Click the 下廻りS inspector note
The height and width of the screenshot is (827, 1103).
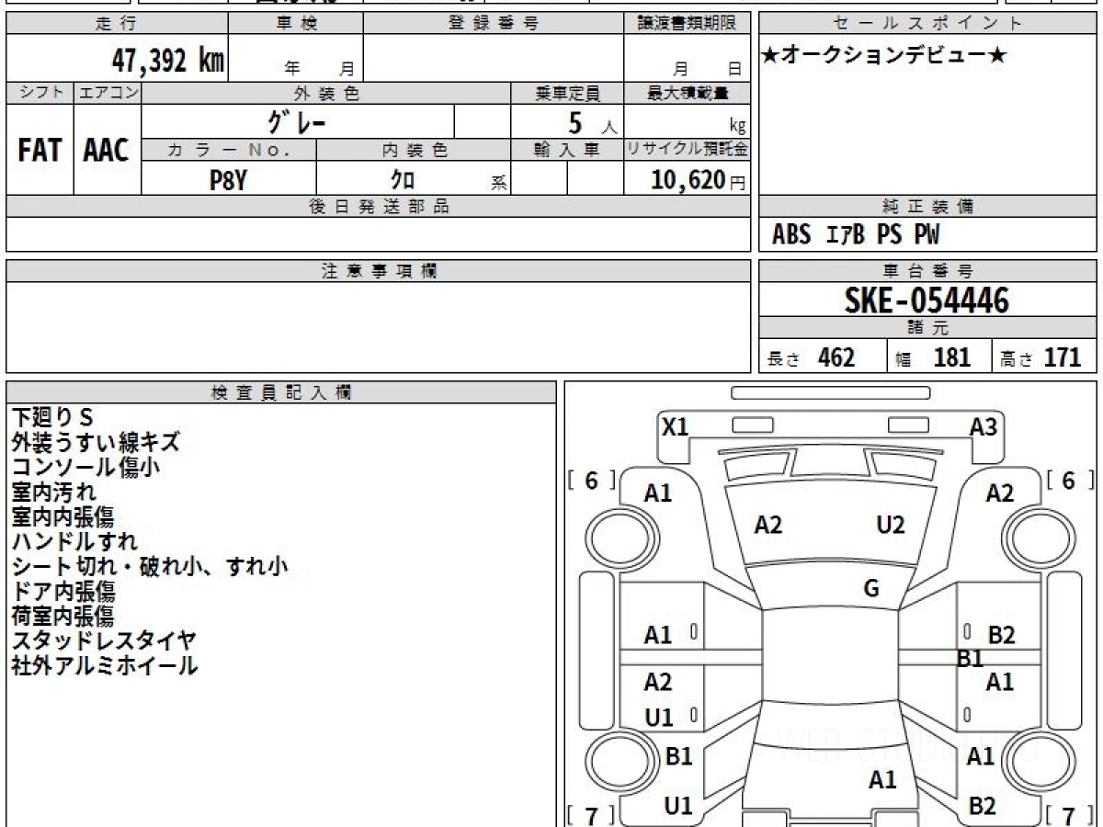coord(52,417)
